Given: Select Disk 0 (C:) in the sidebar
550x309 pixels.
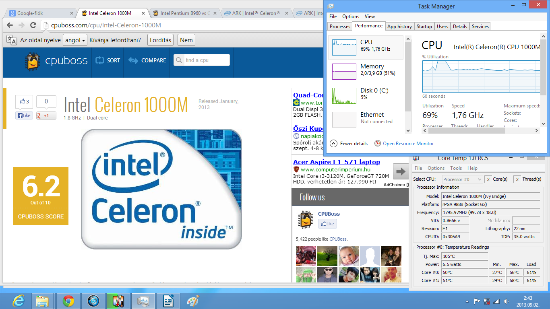Looking at the screenshot, I should pyautogui.click(x=366, y=96).
